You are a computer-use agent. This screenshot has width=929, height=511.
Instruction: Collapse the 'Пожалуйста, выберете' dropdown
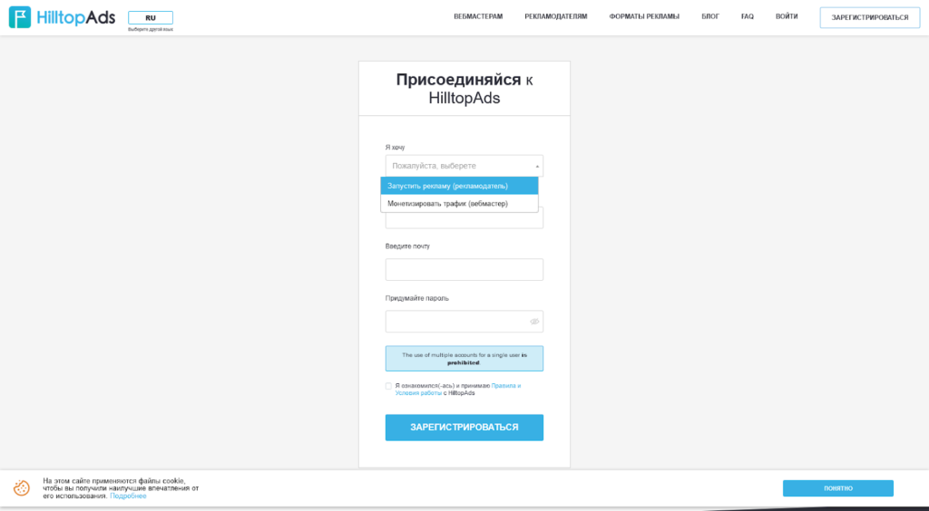pos(464,166)
